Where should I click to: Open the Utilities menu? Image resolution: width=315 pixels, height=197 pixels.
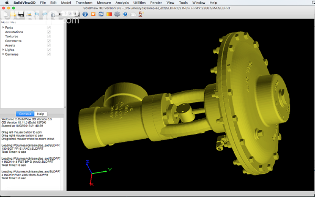tap(140, 3)
